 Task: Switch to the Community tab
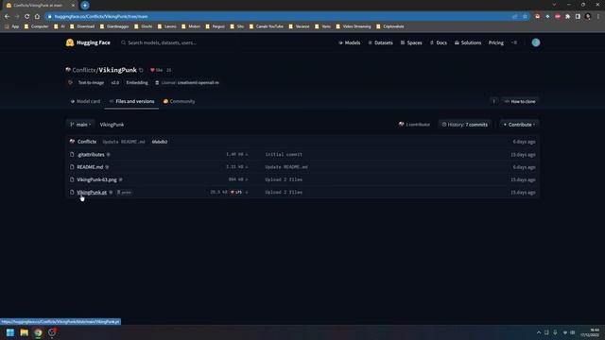click(179, 101)
